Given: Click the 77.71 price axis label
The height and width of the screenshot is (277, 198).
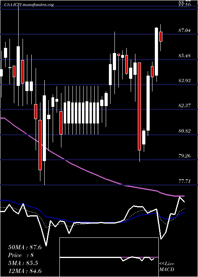Looking at the screenshot, I should tap(185, 181).
